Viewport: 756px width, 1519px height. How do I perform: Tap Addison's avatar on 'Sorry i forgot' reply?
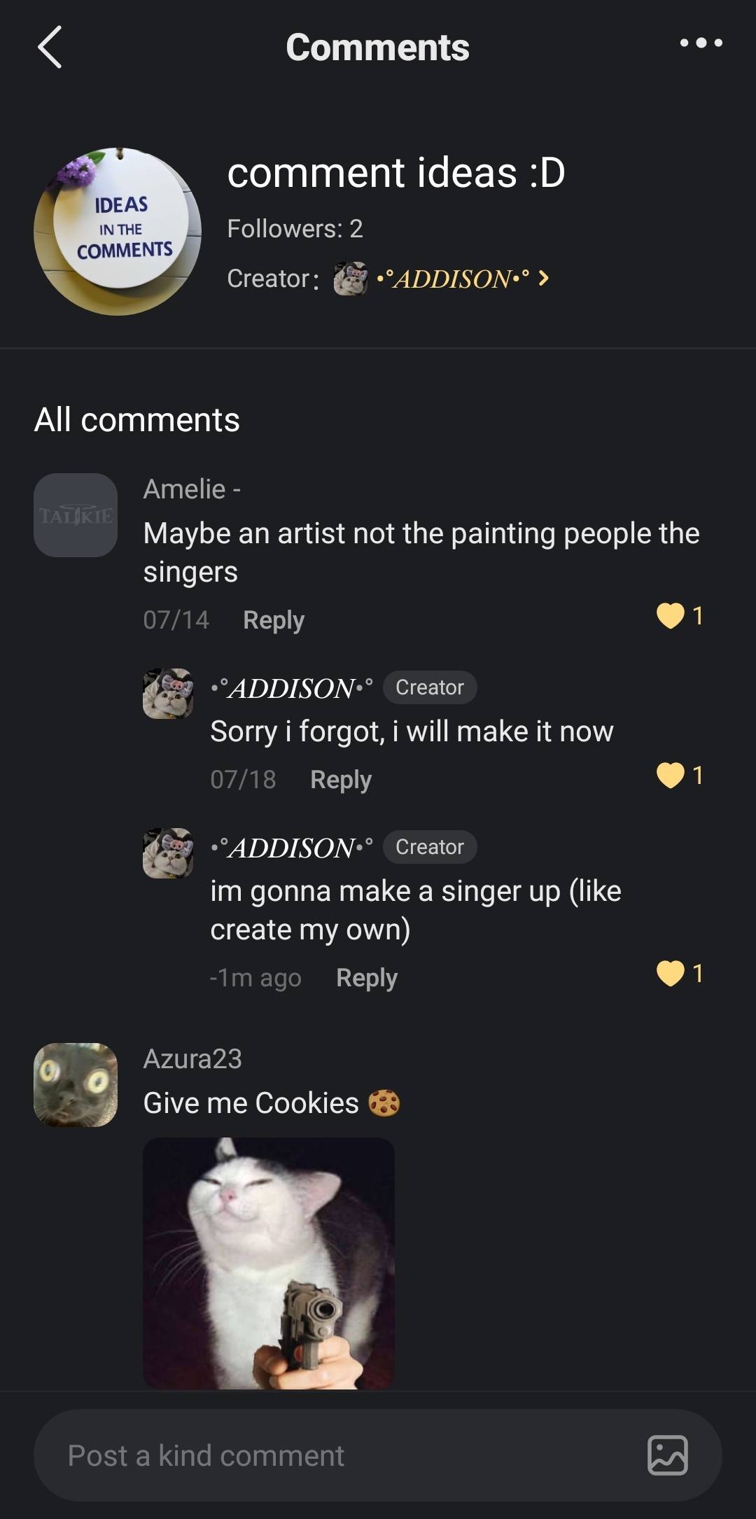point(168,694)
